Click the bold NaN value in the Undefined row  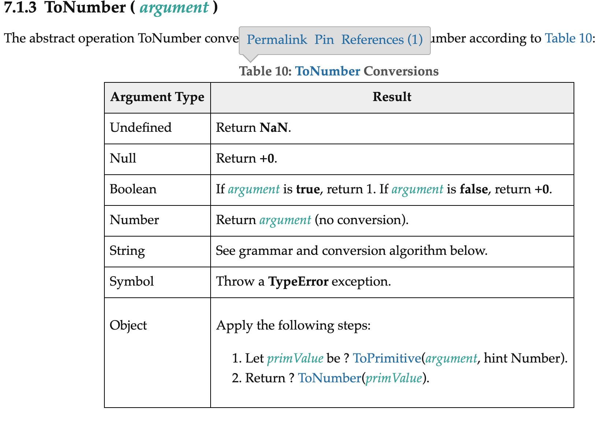pyautogui.click(x=274, y=128)
